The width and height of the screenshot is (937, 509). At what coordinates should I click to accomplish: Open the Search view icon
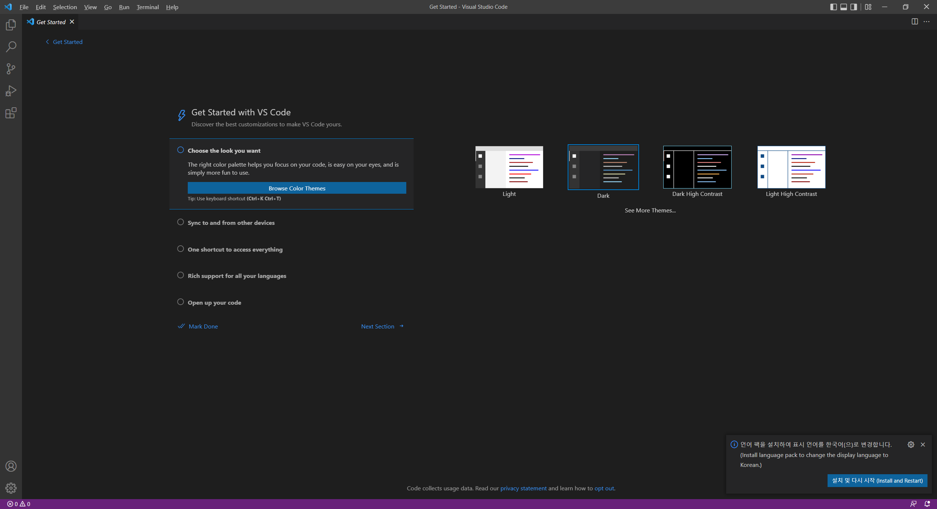[x=11, y=47]
